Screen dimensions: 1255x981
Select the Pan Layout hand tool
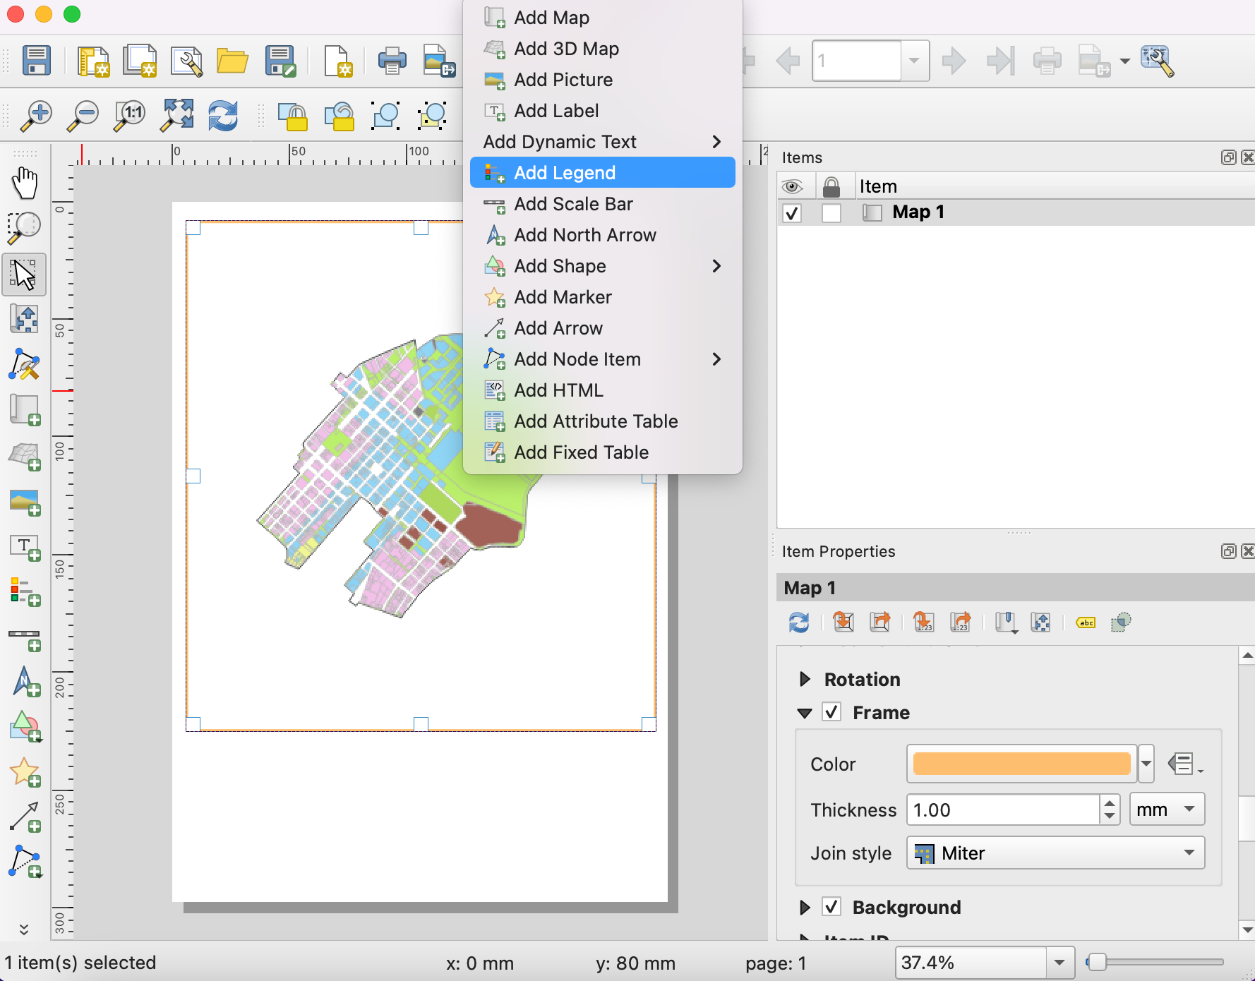[x=25, y=183]
